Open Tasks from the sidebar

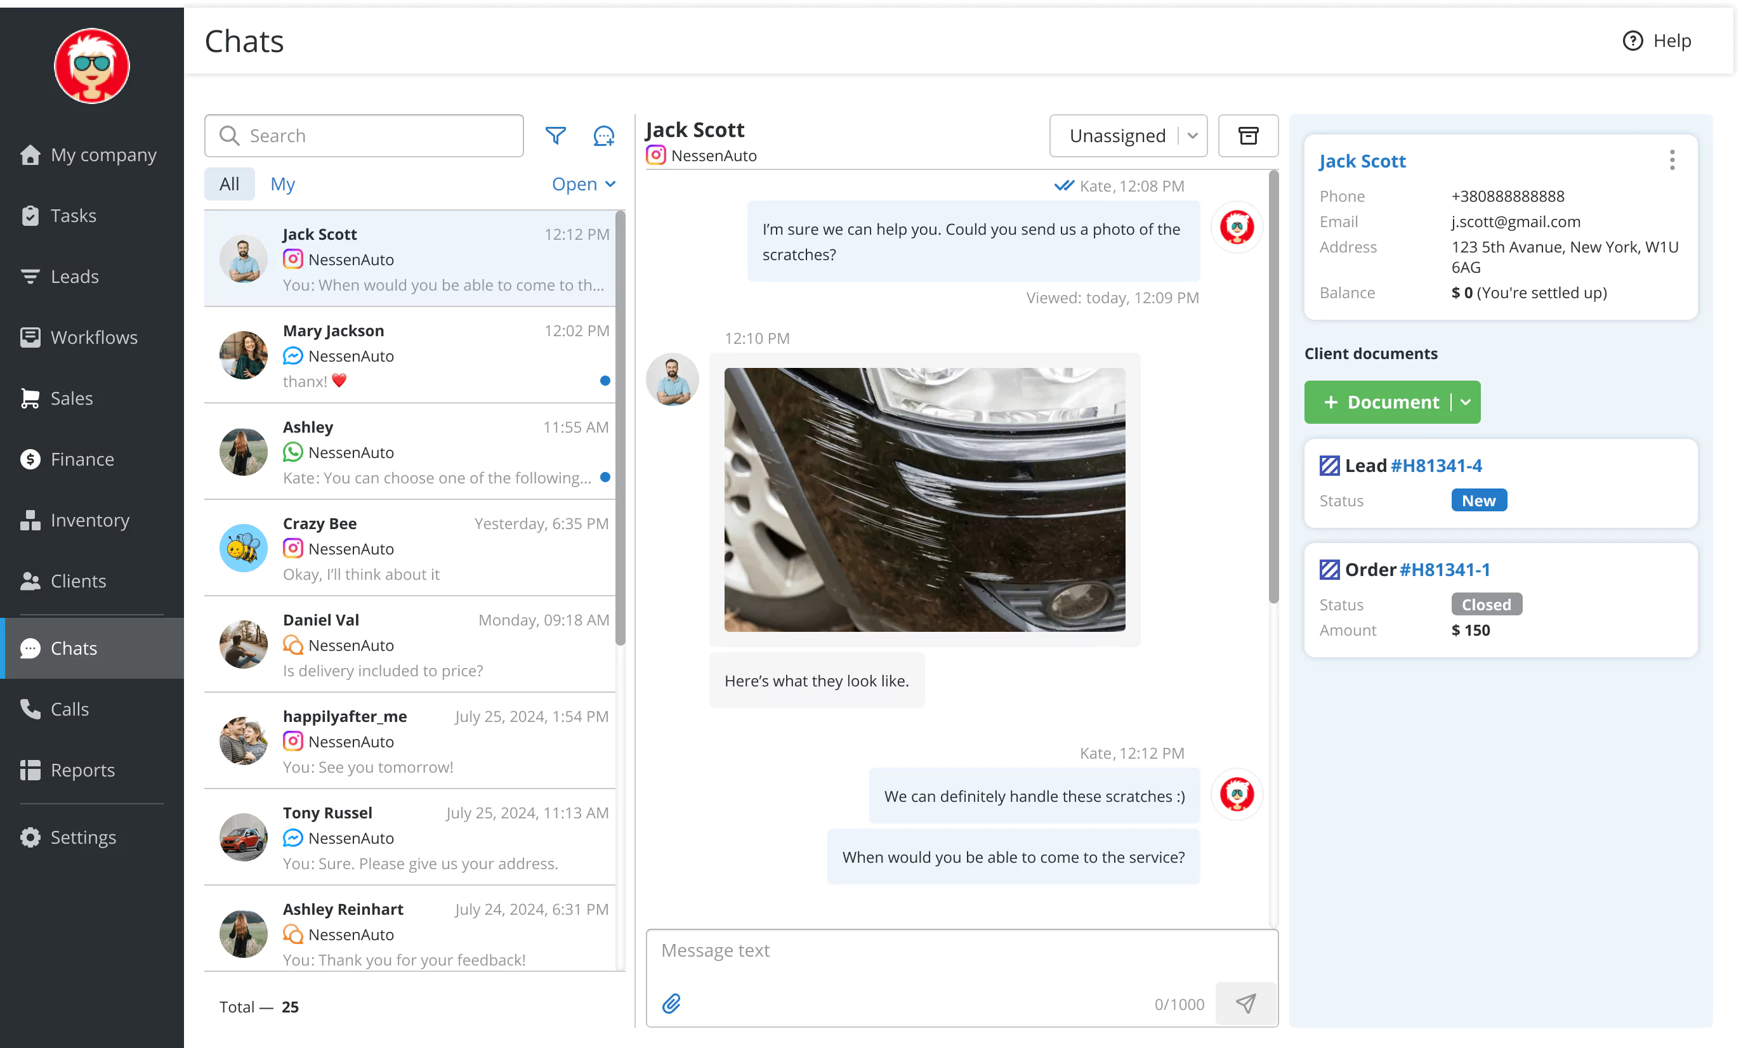(92, 216)
